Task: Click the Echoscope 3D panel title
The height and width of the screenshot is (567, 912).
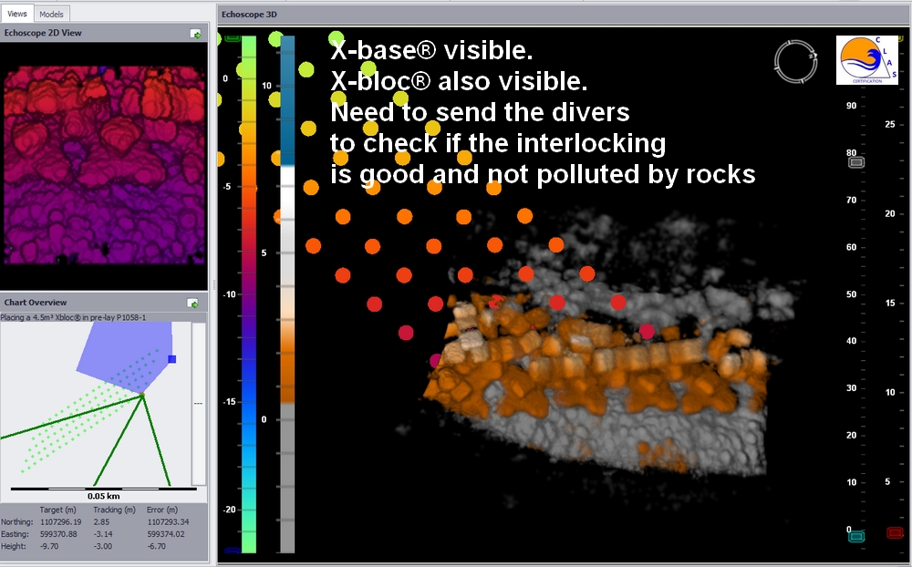Action: pos(249,15)
